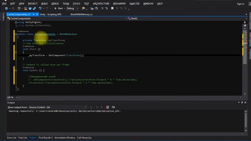Screen dimensions: 251x141
Task: Open the WINDOW menu
Action: [148, 4]
